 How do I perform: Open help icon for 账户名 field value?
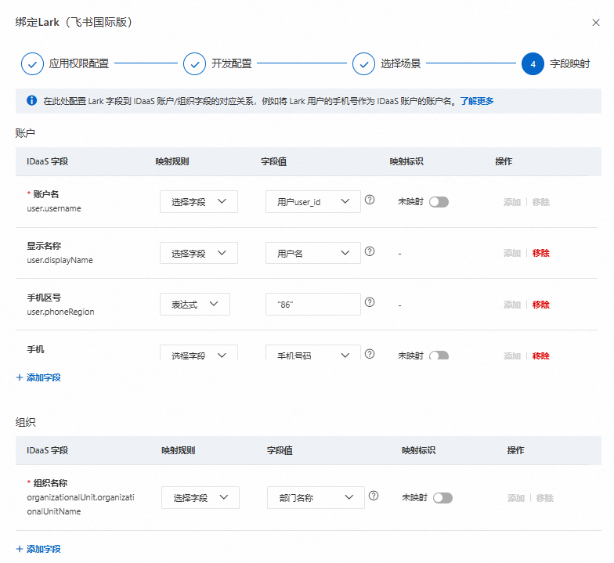tap(370, 200)
